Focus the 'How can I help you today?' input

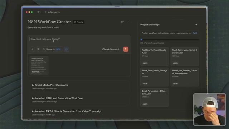79,39
